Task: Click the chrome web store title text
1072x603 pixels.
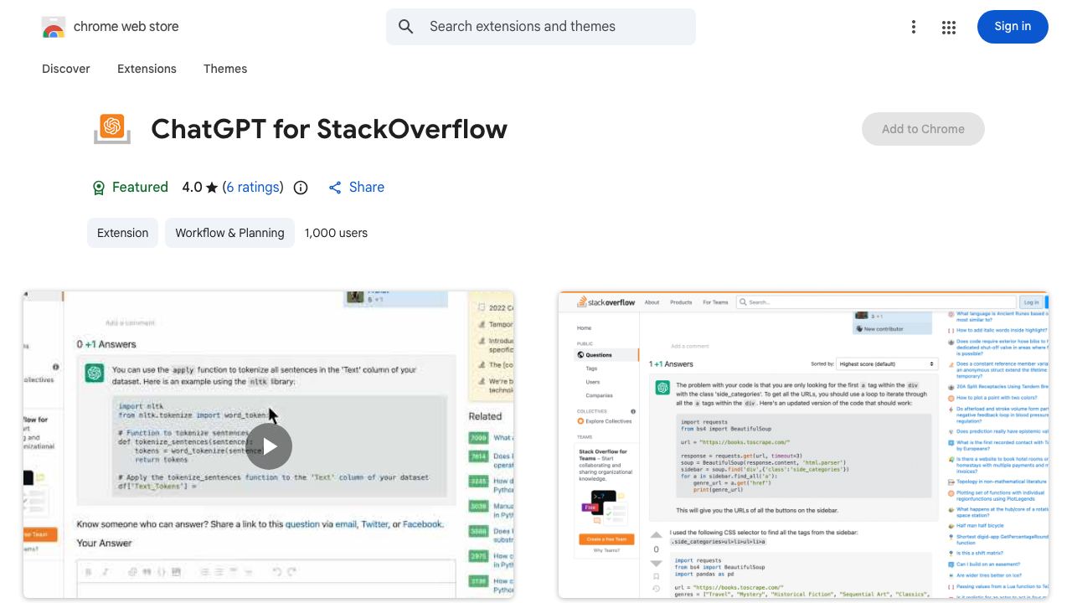Action: click(x=126, y=27)
